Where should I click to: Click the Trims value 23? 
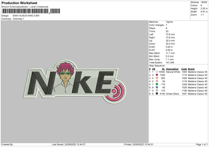pos(167,31)
